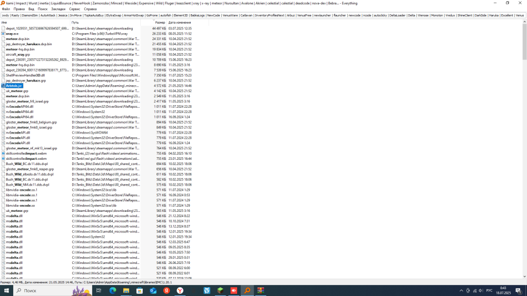This screenshot has width=527, height=296.
Task: Click the icon of aircraft_xray.grp
Action: pyautogui.click(x=3, y=54)
